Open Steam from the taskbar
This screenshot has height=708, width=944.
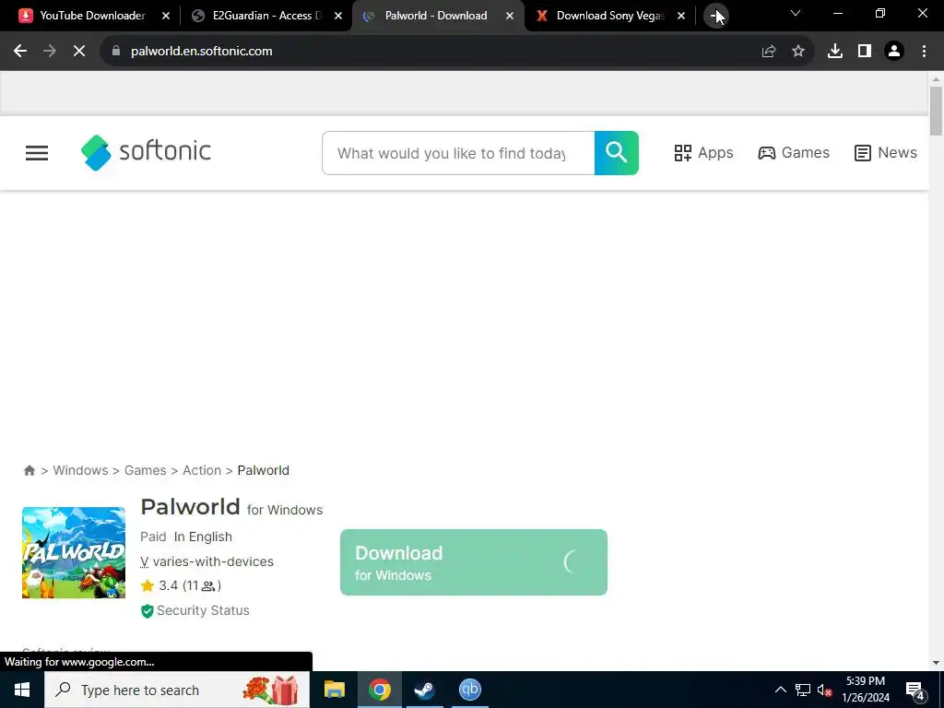424,690
